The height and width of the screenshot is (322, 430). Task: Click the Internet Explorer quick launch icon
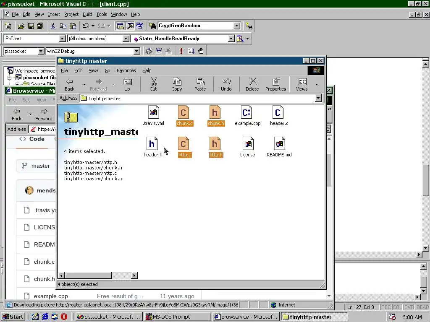click(x=45, y=317)
